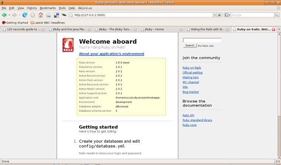Click the Google search engine icon
The width and height of the screenshot is (281, 165).
click(226, 15)
